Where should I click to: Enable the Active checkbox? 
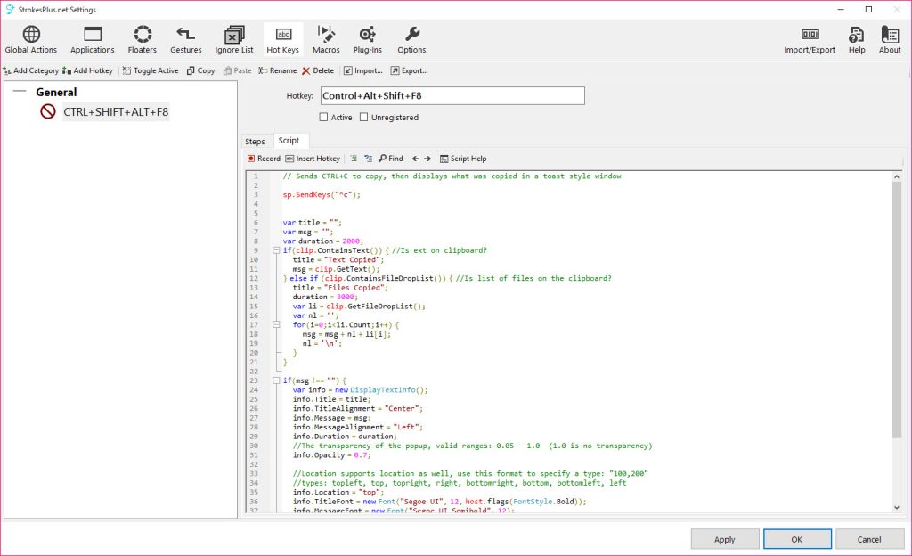324,118
